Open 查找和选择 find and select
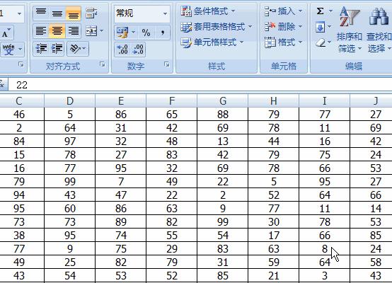Image resolution: width=392 pixels, height=283 pixels. (379, 30)
